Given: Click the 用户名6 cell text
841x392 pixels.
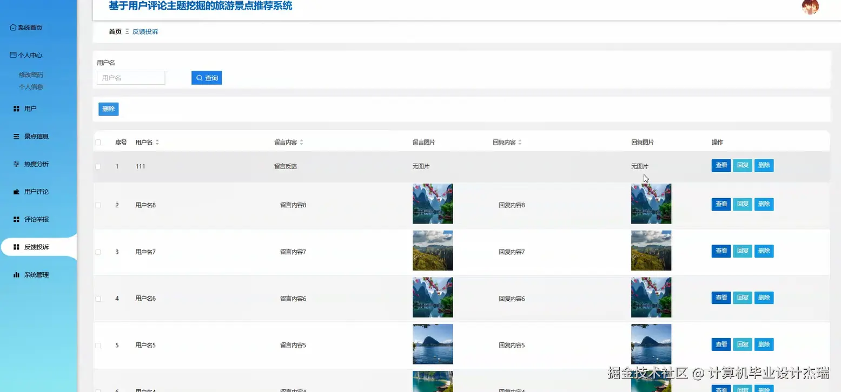Looking at the screenshot, I should (145, 299).
